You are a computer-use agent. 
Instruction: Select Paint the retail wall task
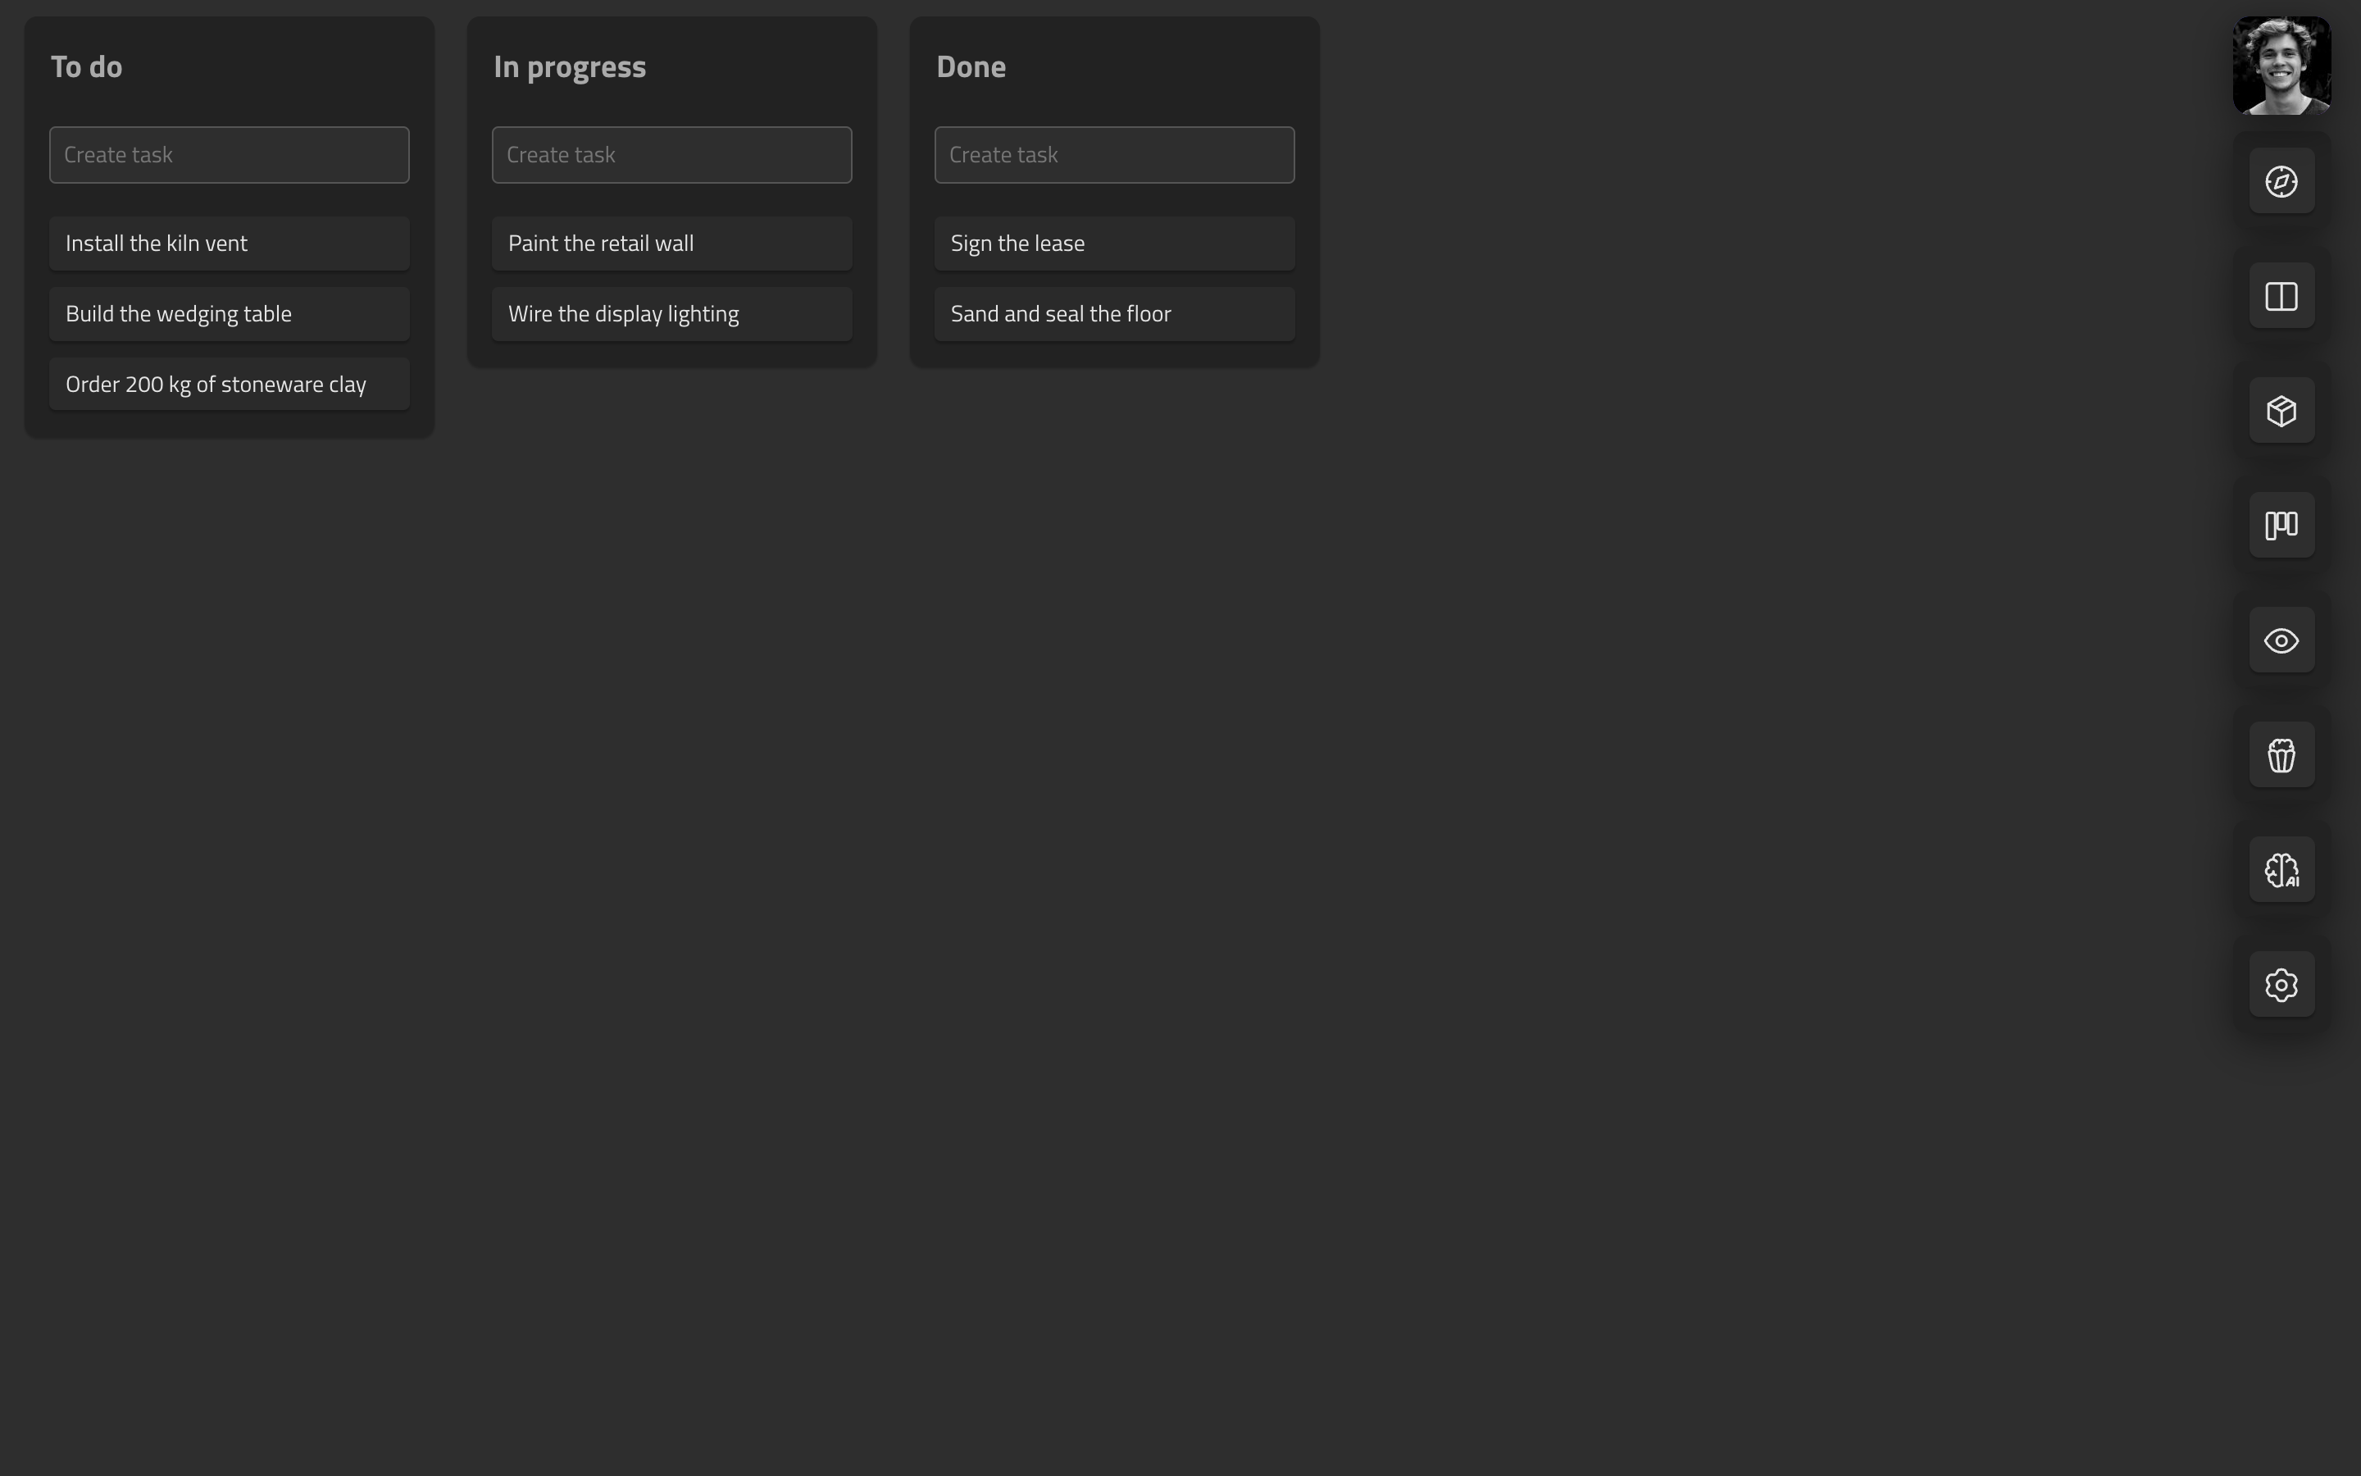click(672, 244)
